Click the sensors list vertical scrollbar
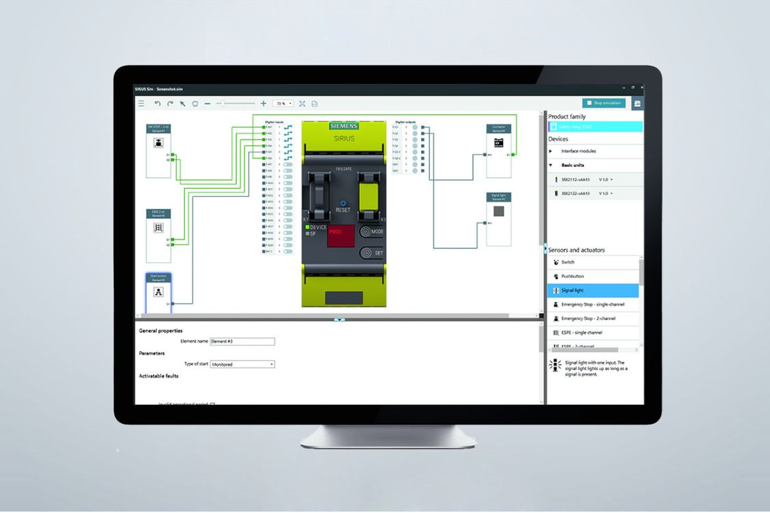This screenshot has height=513, width=770. tap(641, 272)
